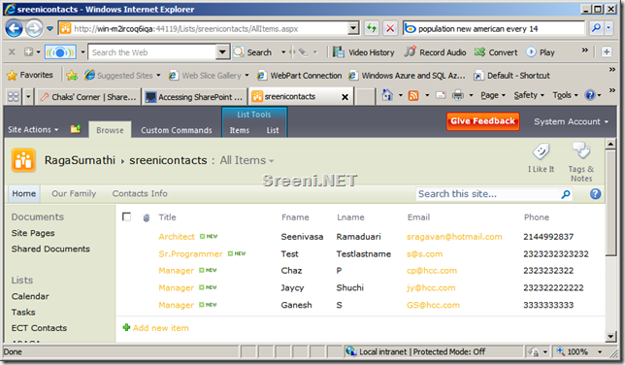Click the Read Mail envelope icon

coord(441,95)
